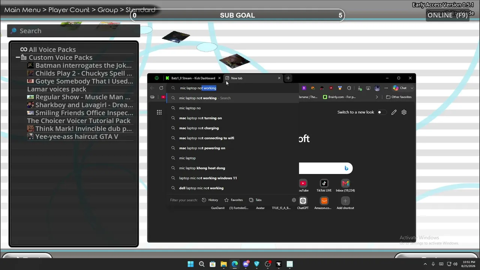
Task: Pick Think Mark Invincible dub pack
Action: click(79, 128)
